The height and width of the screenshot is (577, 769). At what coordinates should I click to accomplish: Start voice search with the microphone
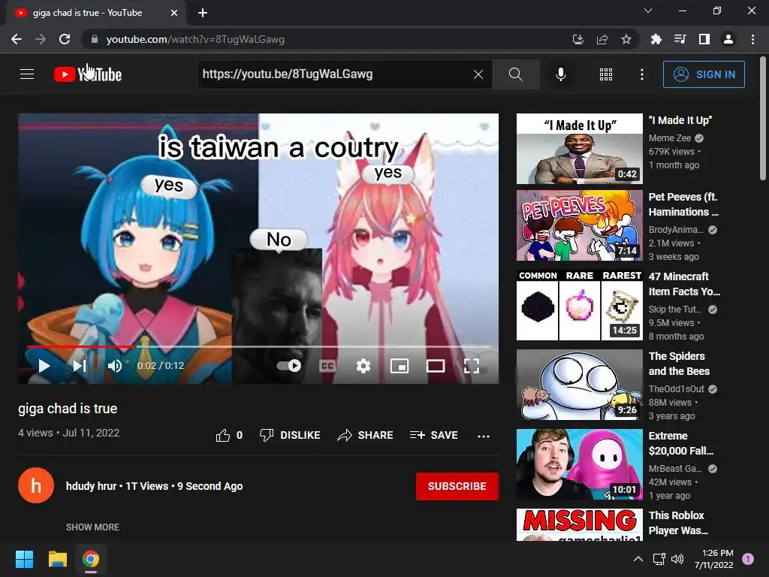click(x=560, y=74)
